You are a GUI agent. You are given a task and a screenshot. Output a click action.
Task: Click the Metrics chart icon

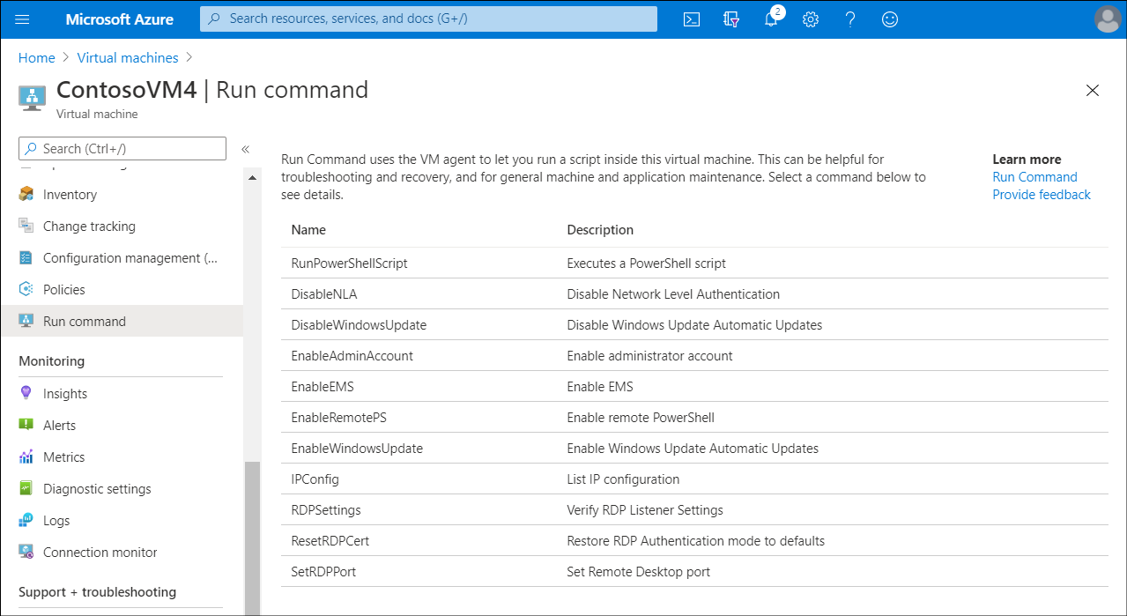[x=26, y=457]
